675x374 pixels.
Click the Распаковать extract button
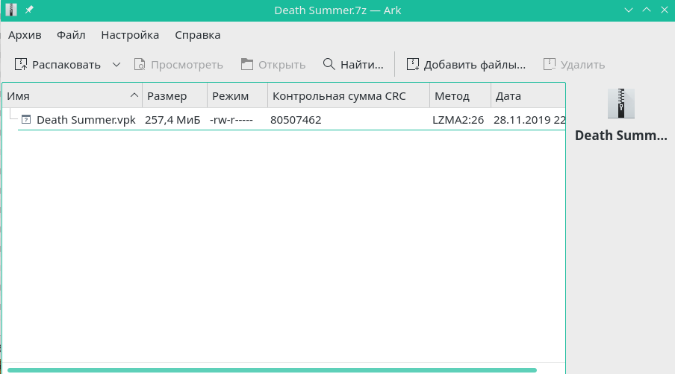(57, 64)
